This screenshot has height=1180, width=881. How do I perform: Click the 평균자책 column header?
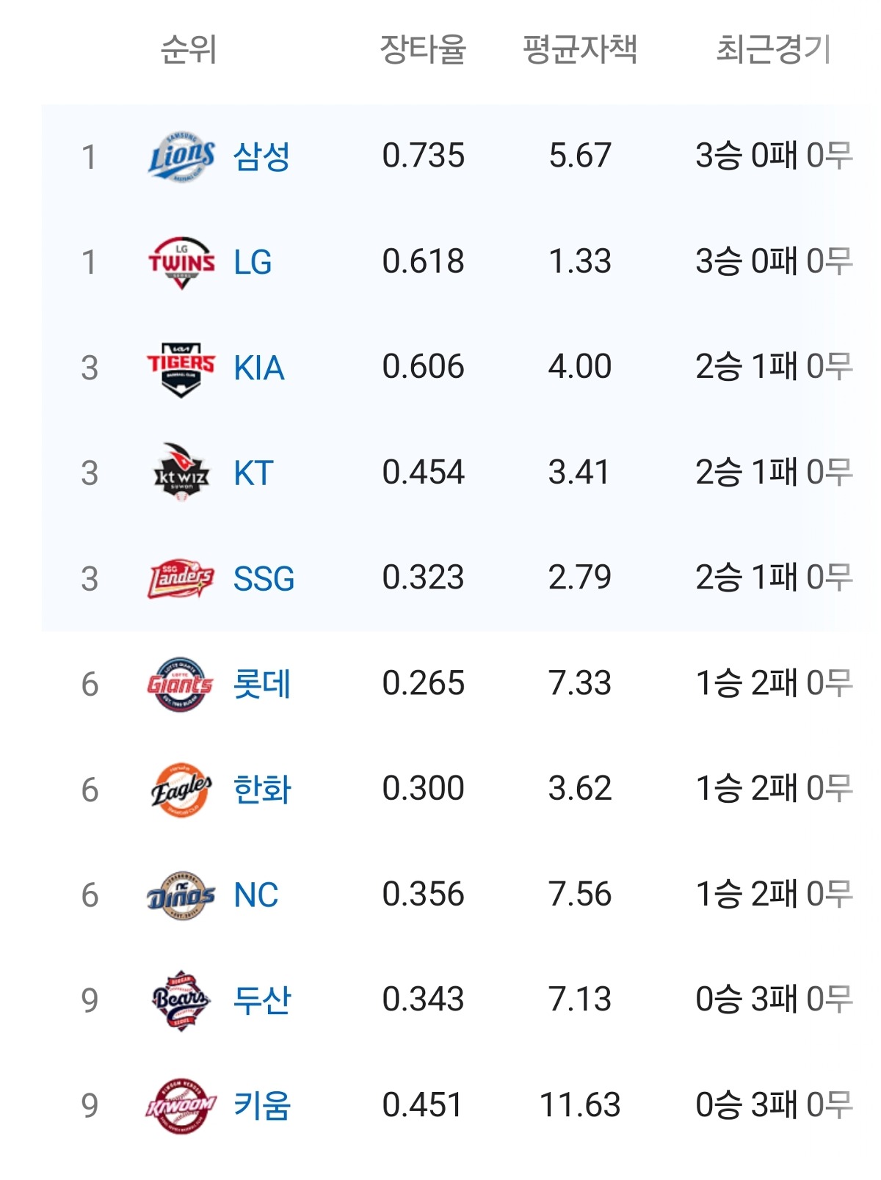coord(579,50)
